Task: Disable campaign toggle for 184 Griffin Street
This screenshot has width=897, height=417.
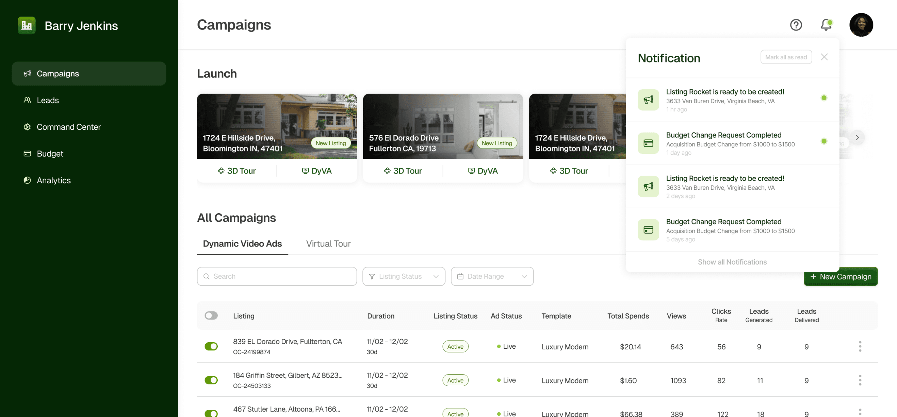Action: (x=211, y=380)
